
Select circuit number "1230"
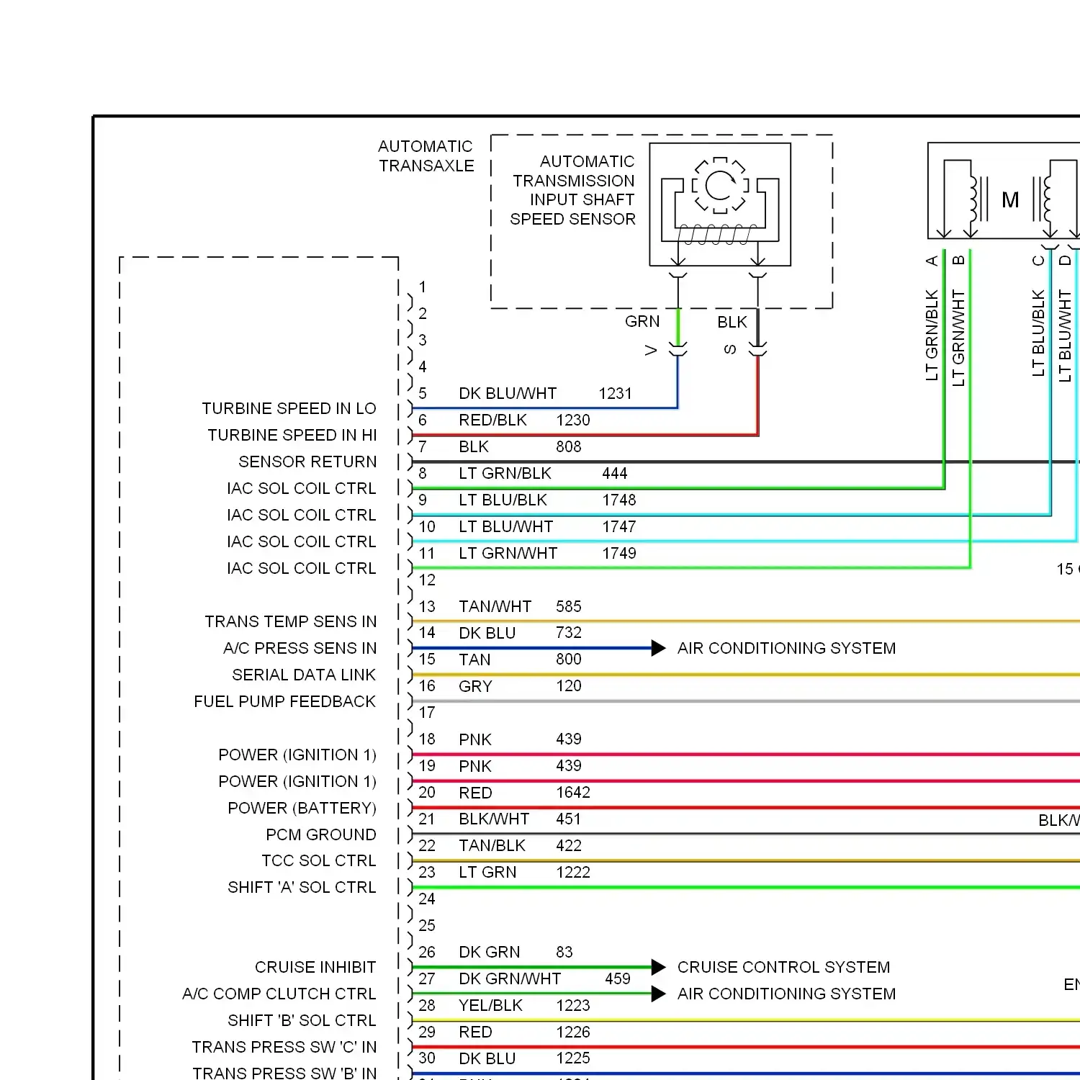click(573, 420)
